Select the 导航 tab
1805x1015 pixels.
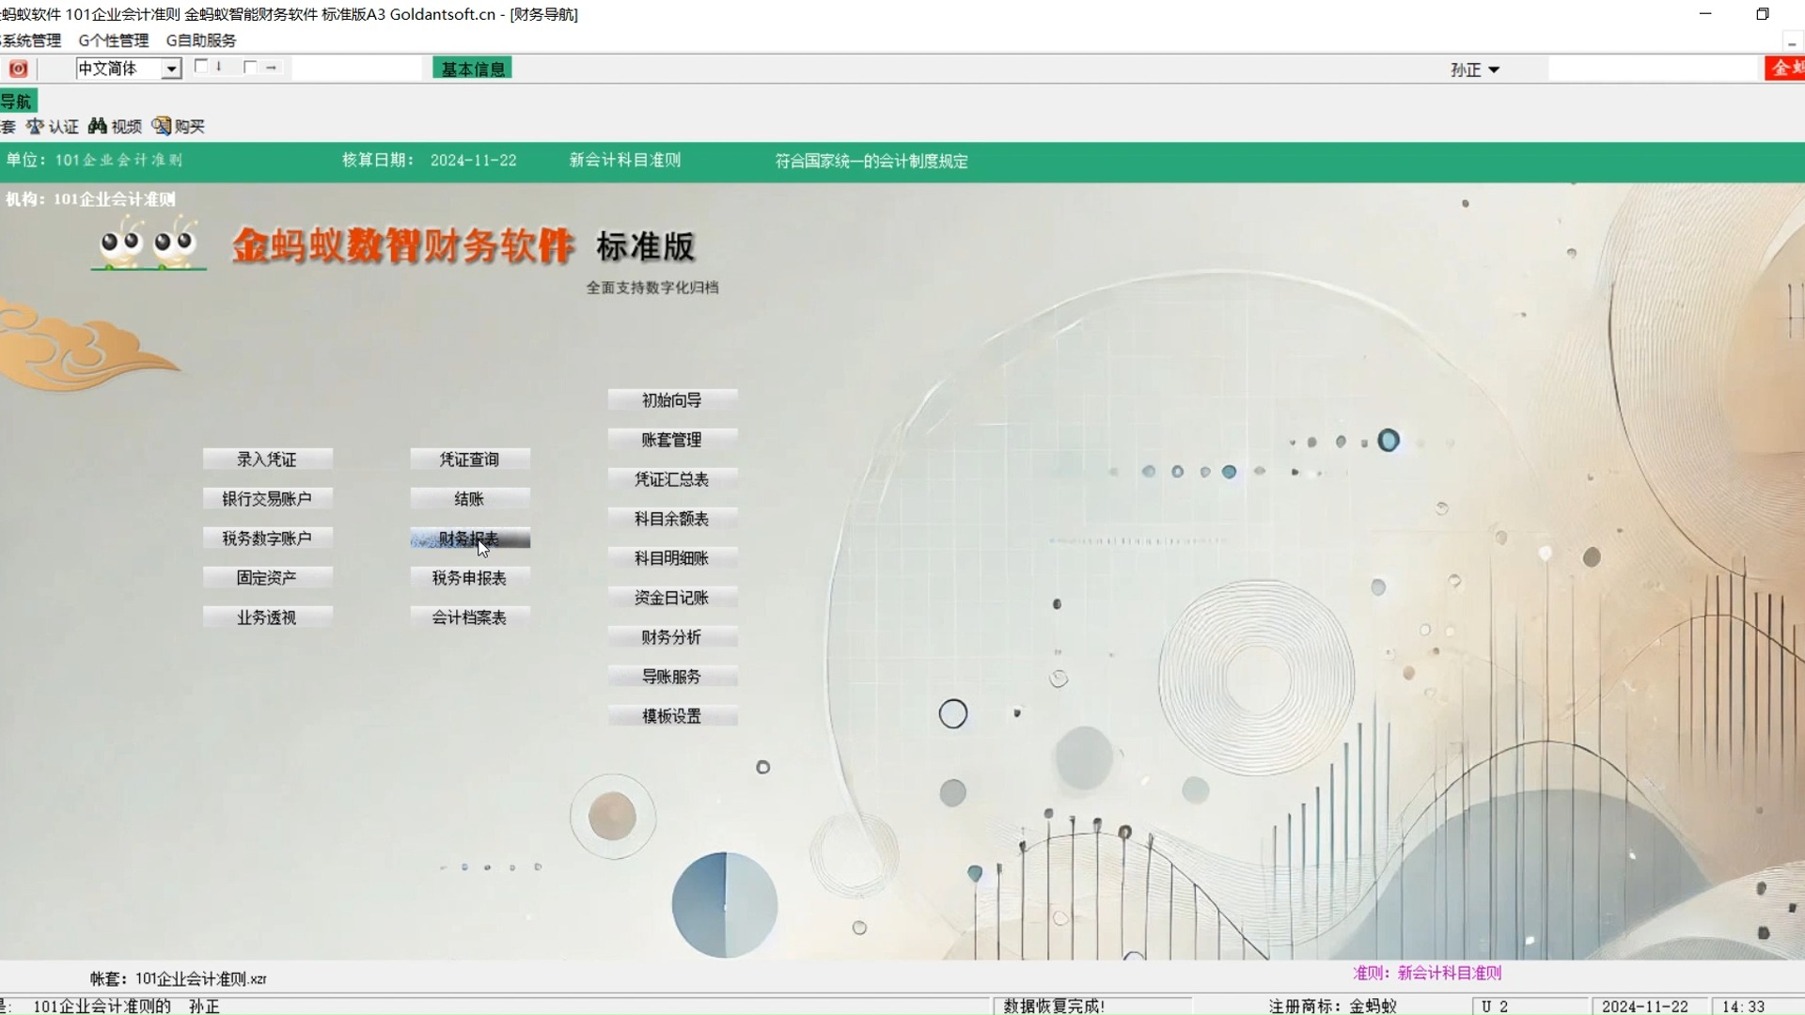(x=17, y=101)
